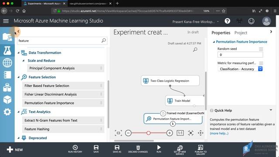Screen dimensions: 279x157
Task: Click the Run play button
Action: point(159,149)
